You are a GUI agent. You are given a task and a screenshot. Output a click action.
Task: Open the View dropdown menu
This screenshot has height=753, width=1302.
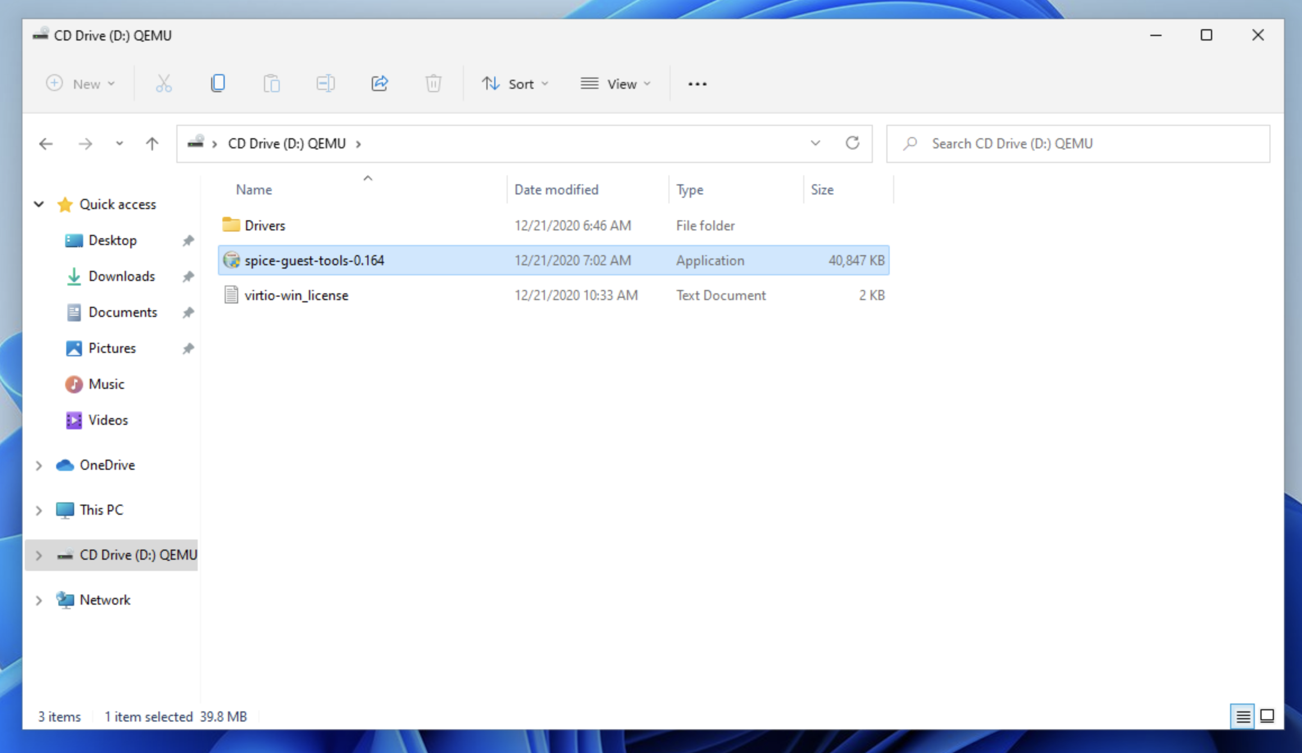(616, 84)
